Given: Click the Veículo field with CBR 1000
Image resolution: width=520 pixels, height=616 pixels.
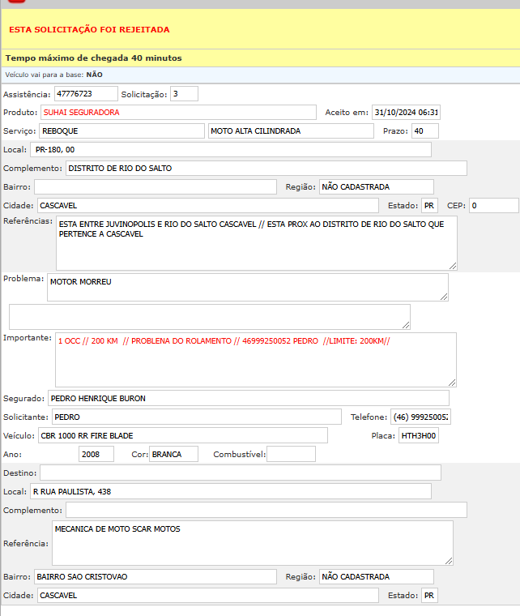Looking at the screenshot, I should click(182, 435).
